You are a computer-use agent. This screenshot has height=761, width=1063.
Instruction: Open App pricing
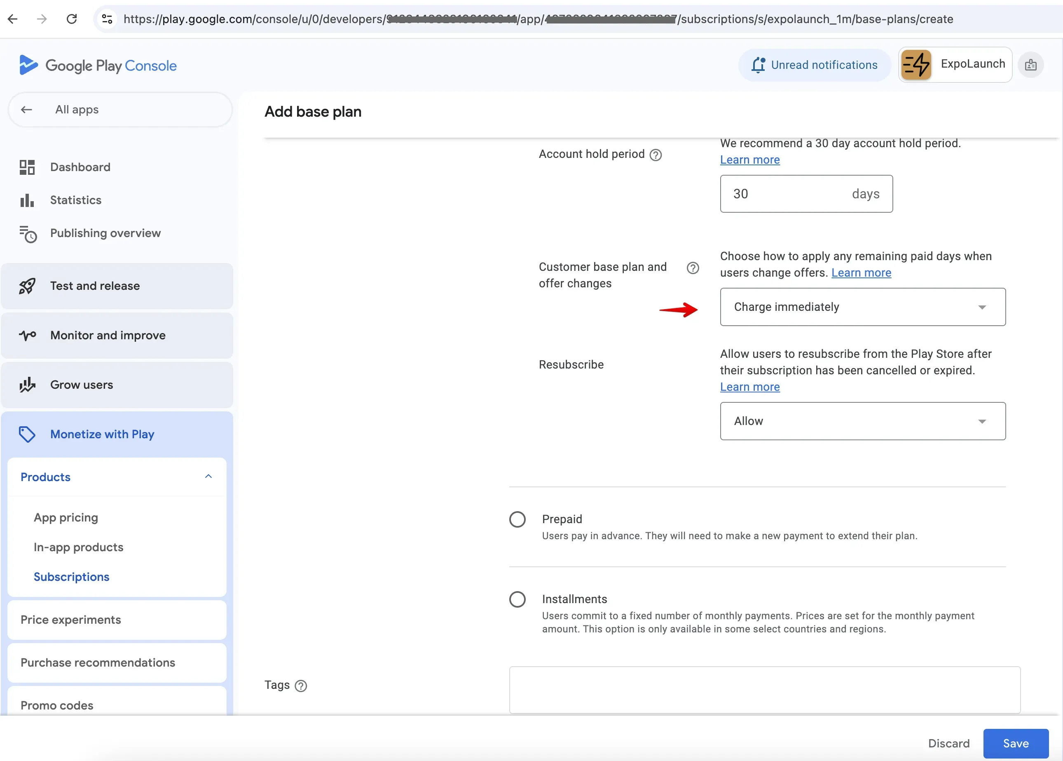pos(66,517)
